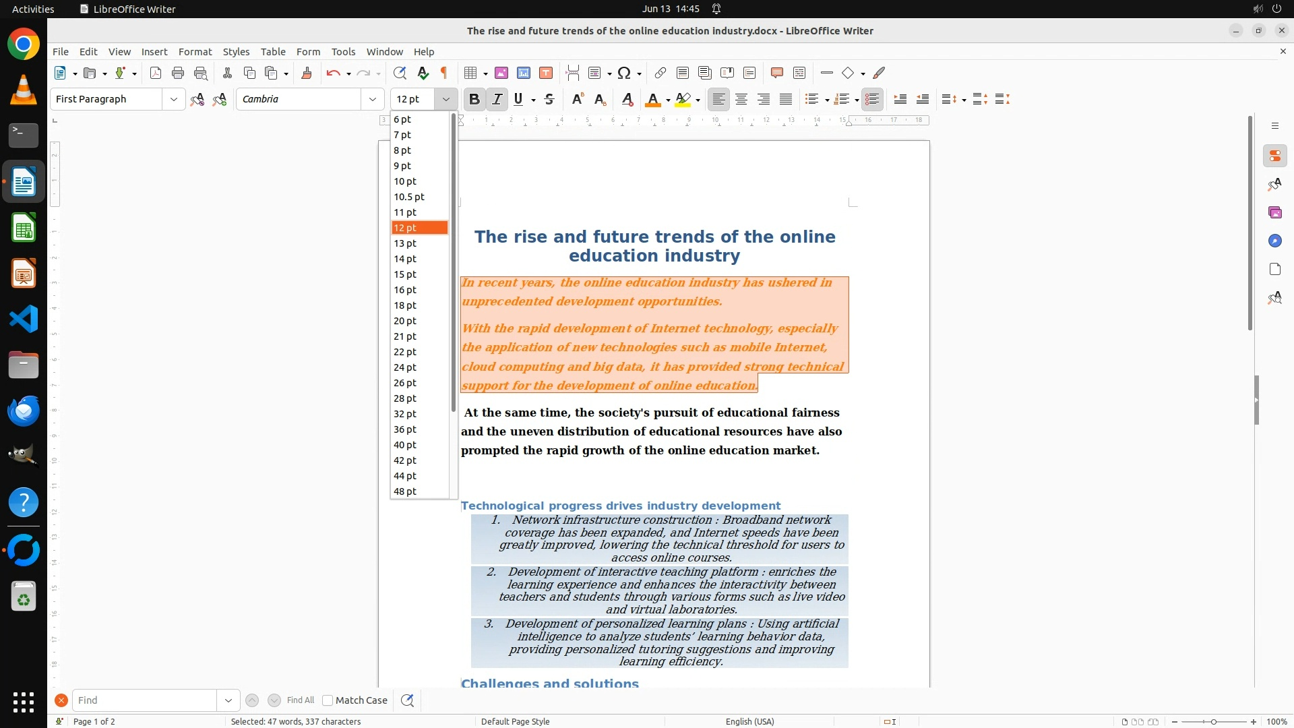
Task: Toggle the Bold formatting button
Action: pos(474,100)
